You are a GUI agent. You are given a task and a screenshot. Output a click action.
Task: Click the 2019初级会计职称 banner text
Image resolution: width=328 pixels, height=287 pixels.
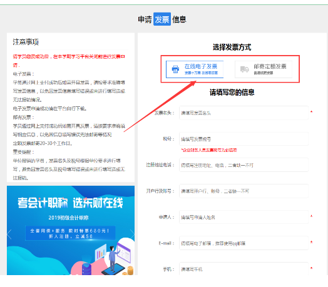(68, 218)
